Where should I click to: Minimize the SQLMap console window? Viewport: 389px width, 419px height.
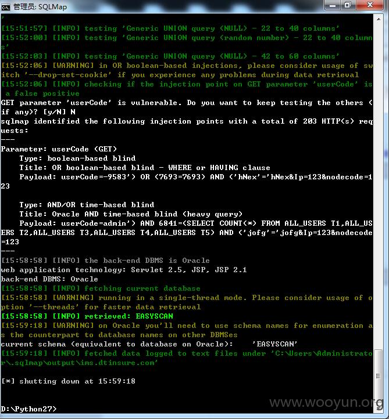point(333,5)
